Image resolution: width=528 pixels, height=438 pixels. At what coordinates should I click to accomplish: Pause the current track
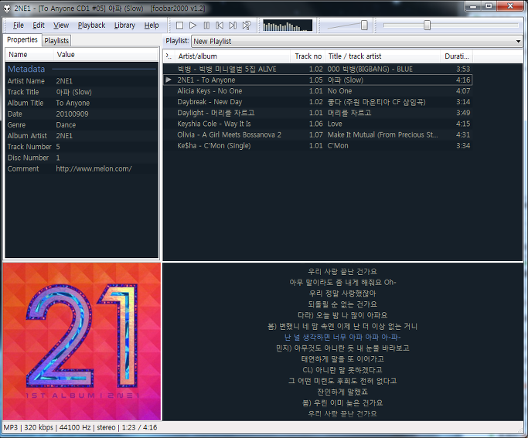206,25
